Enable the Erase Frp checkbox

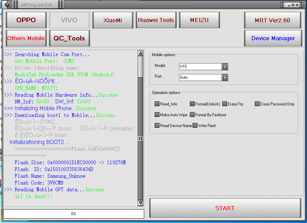point(225,104)
